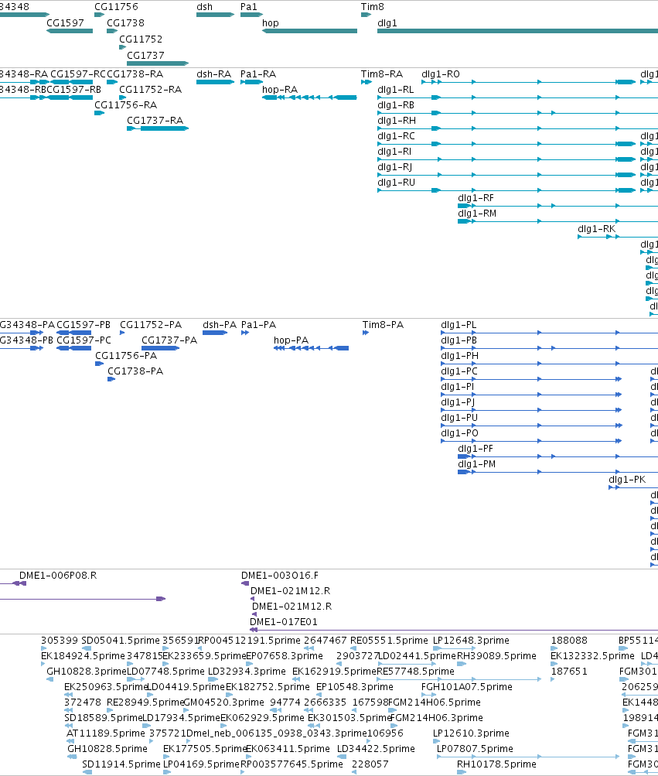Viewport: 658px width, 776px height.
Task: Open the GH10828.3prime EST label
Action: [x=87, y=672]
